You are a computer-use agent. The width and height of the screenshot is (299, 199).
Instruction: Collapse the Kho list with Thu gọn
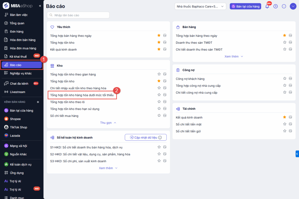point(108,123)
